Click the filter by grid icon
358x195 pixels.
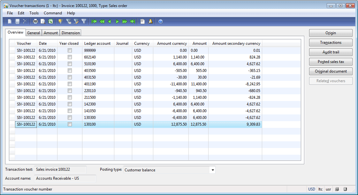click(x=68, y=21)
